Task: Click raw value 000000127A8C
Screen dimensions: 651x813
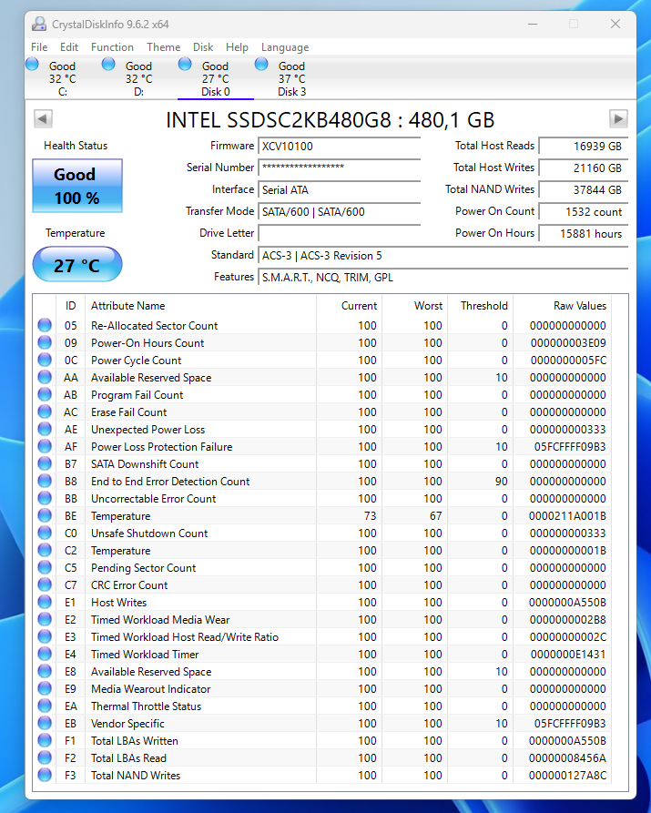Action: (567, 775)
